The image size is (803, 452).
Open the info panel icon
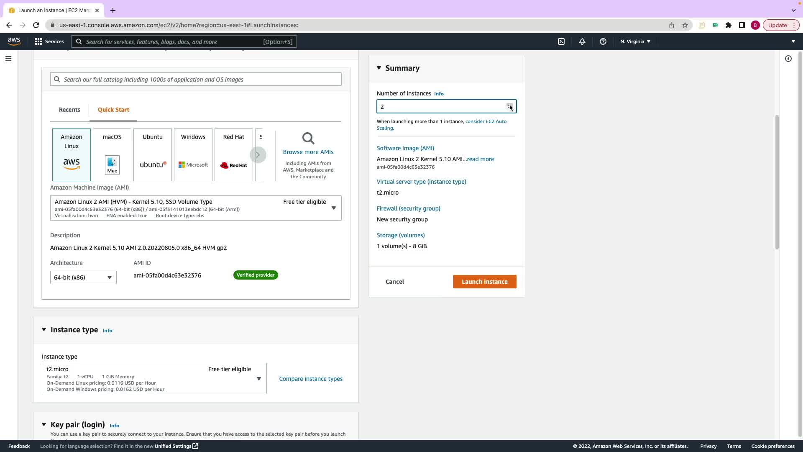[788, 59]
